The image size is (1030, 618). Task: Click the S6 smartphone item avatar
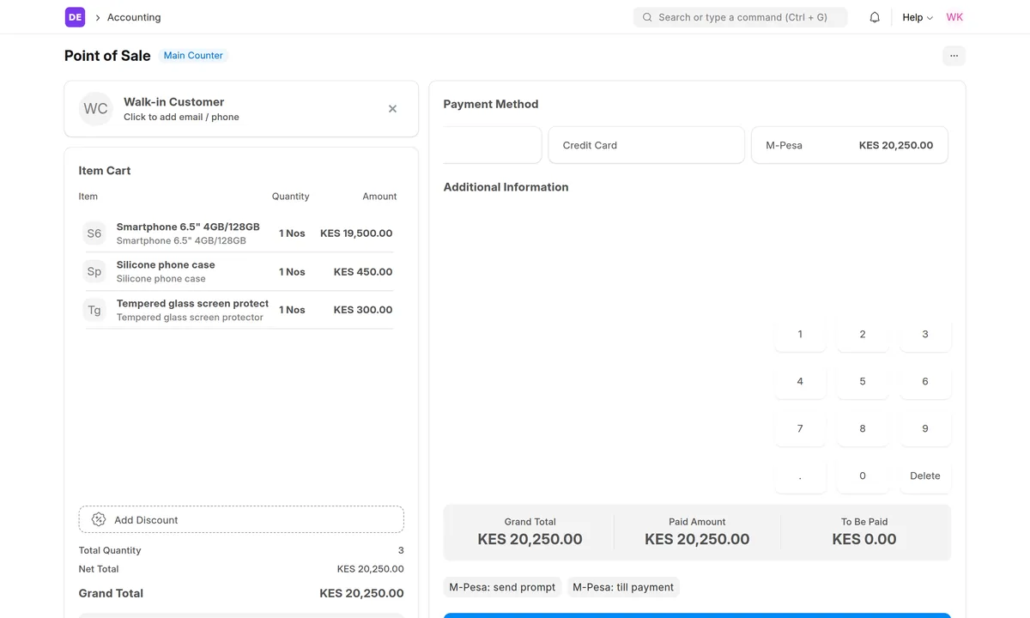tap(94, 233)
